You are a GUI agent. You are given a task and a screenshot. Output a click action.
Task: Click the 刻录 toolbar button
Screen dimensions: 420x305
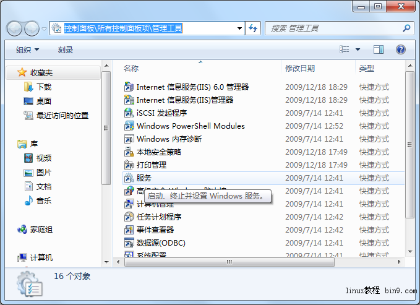(x=66, y=50)
